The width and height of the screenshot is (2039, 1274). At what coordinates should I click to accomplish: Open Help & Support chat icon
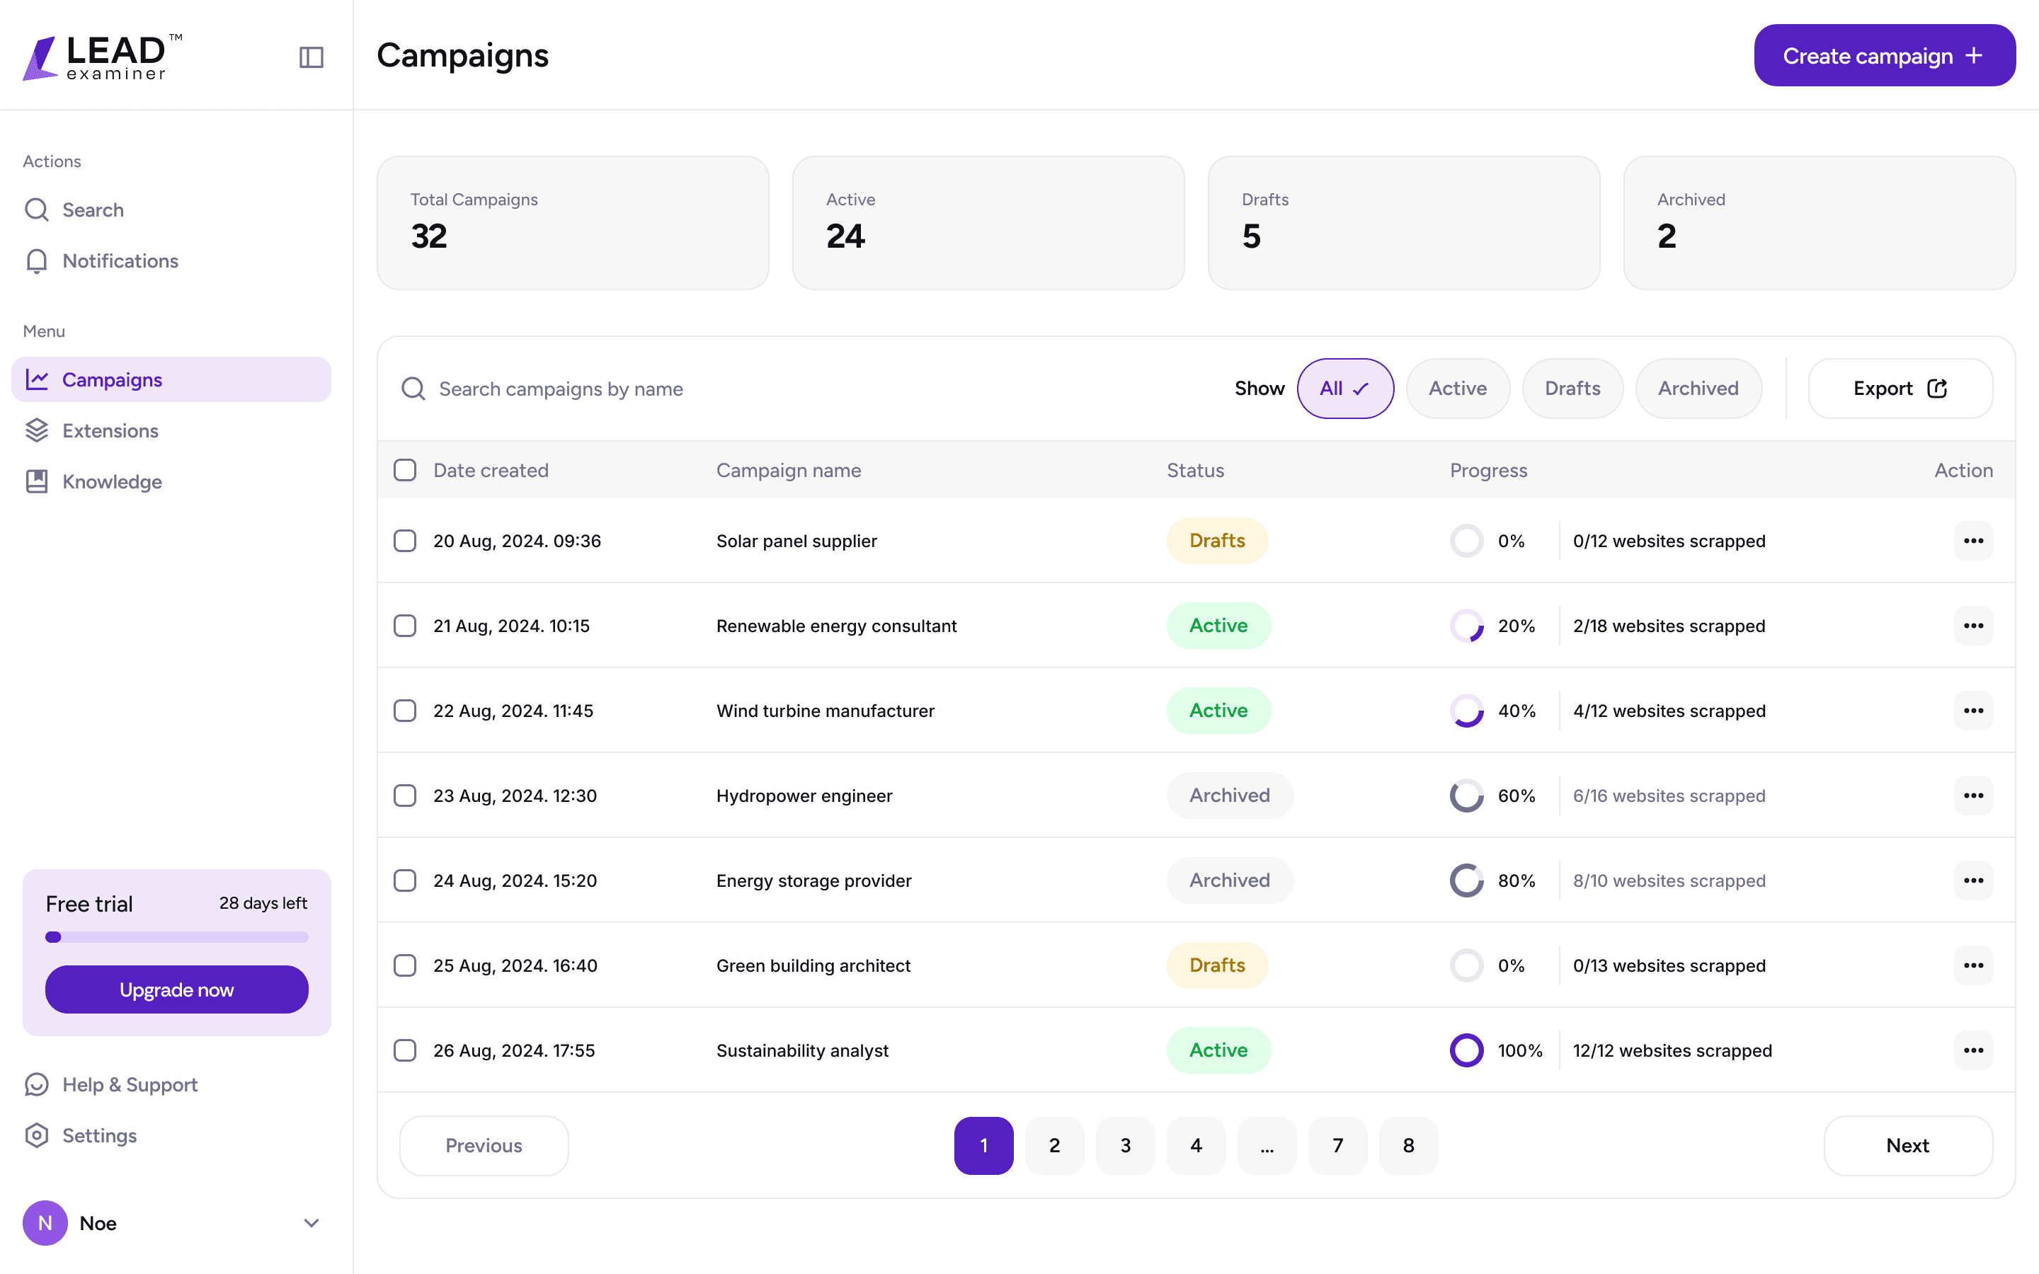coord(37,1084)
